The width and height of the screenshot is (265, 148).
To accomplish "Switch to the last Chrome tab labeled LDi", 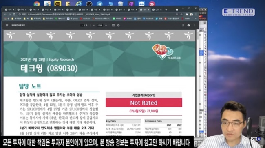I will (157, 10).
